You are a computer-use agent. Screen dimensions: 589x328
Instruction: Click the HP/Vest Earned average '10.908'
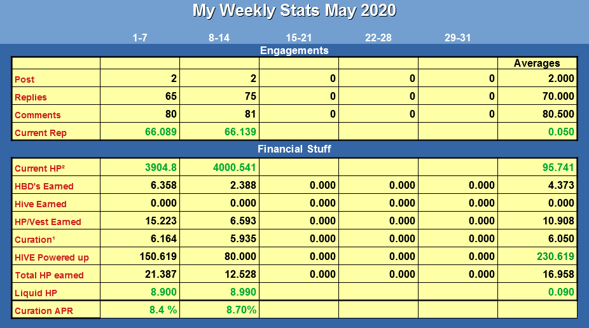coord(558,221)
